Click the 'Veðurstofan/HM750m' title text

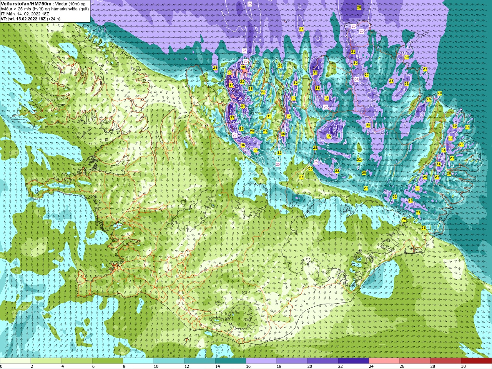click(26, 4)
